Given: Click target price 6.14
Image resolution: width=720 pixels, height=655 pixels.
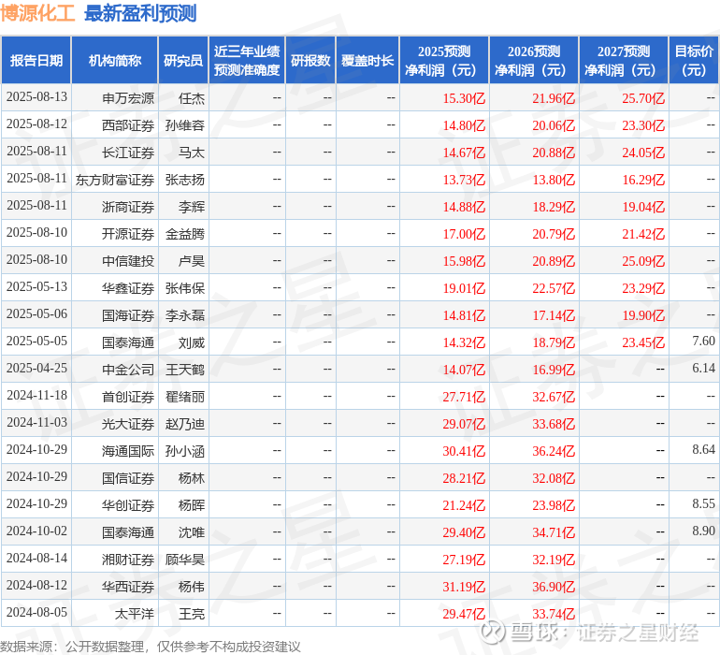Looking at the screenshot, I should pos(703,368).
